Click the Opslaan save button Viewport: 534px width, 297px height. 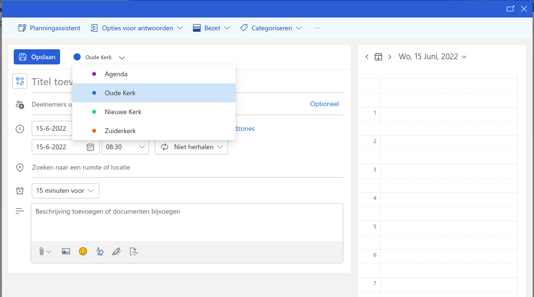tap(37, 57)
